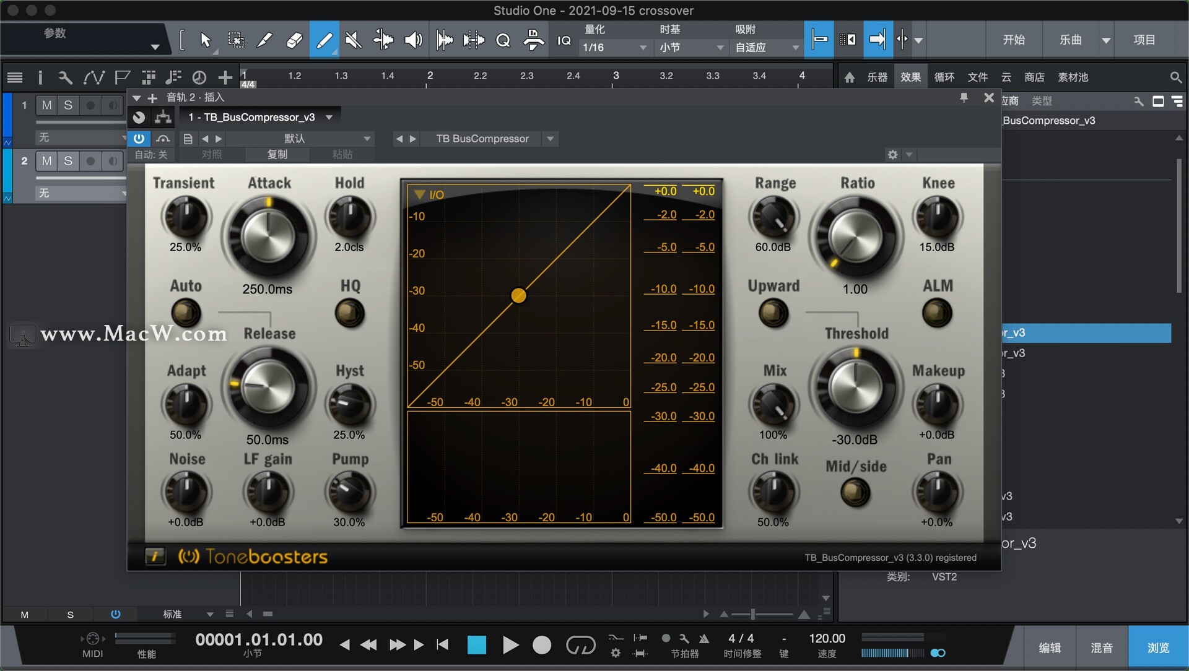Toggle the Upward compression button
Viewport: 1189px width, 671px height.
pos(773,313)
